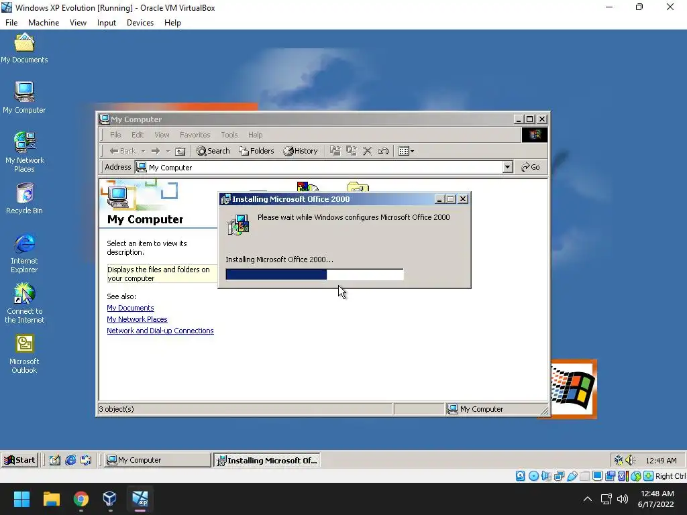Open VirtualBox Devices menu
This screenshot has width=687, height=515.
coord(140,23)
